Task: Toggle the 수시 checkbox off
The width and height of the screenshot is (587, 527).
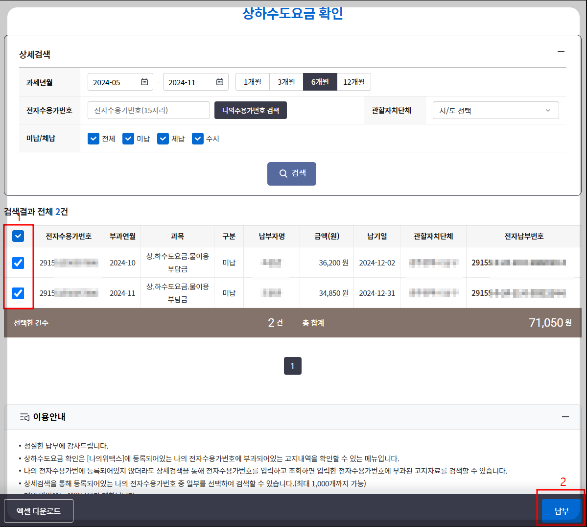Action: point(197,139)
